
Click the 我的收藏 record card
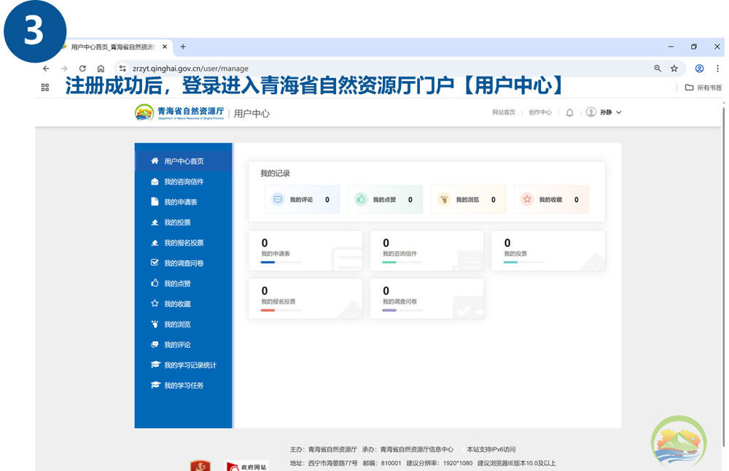coord(551,200)
